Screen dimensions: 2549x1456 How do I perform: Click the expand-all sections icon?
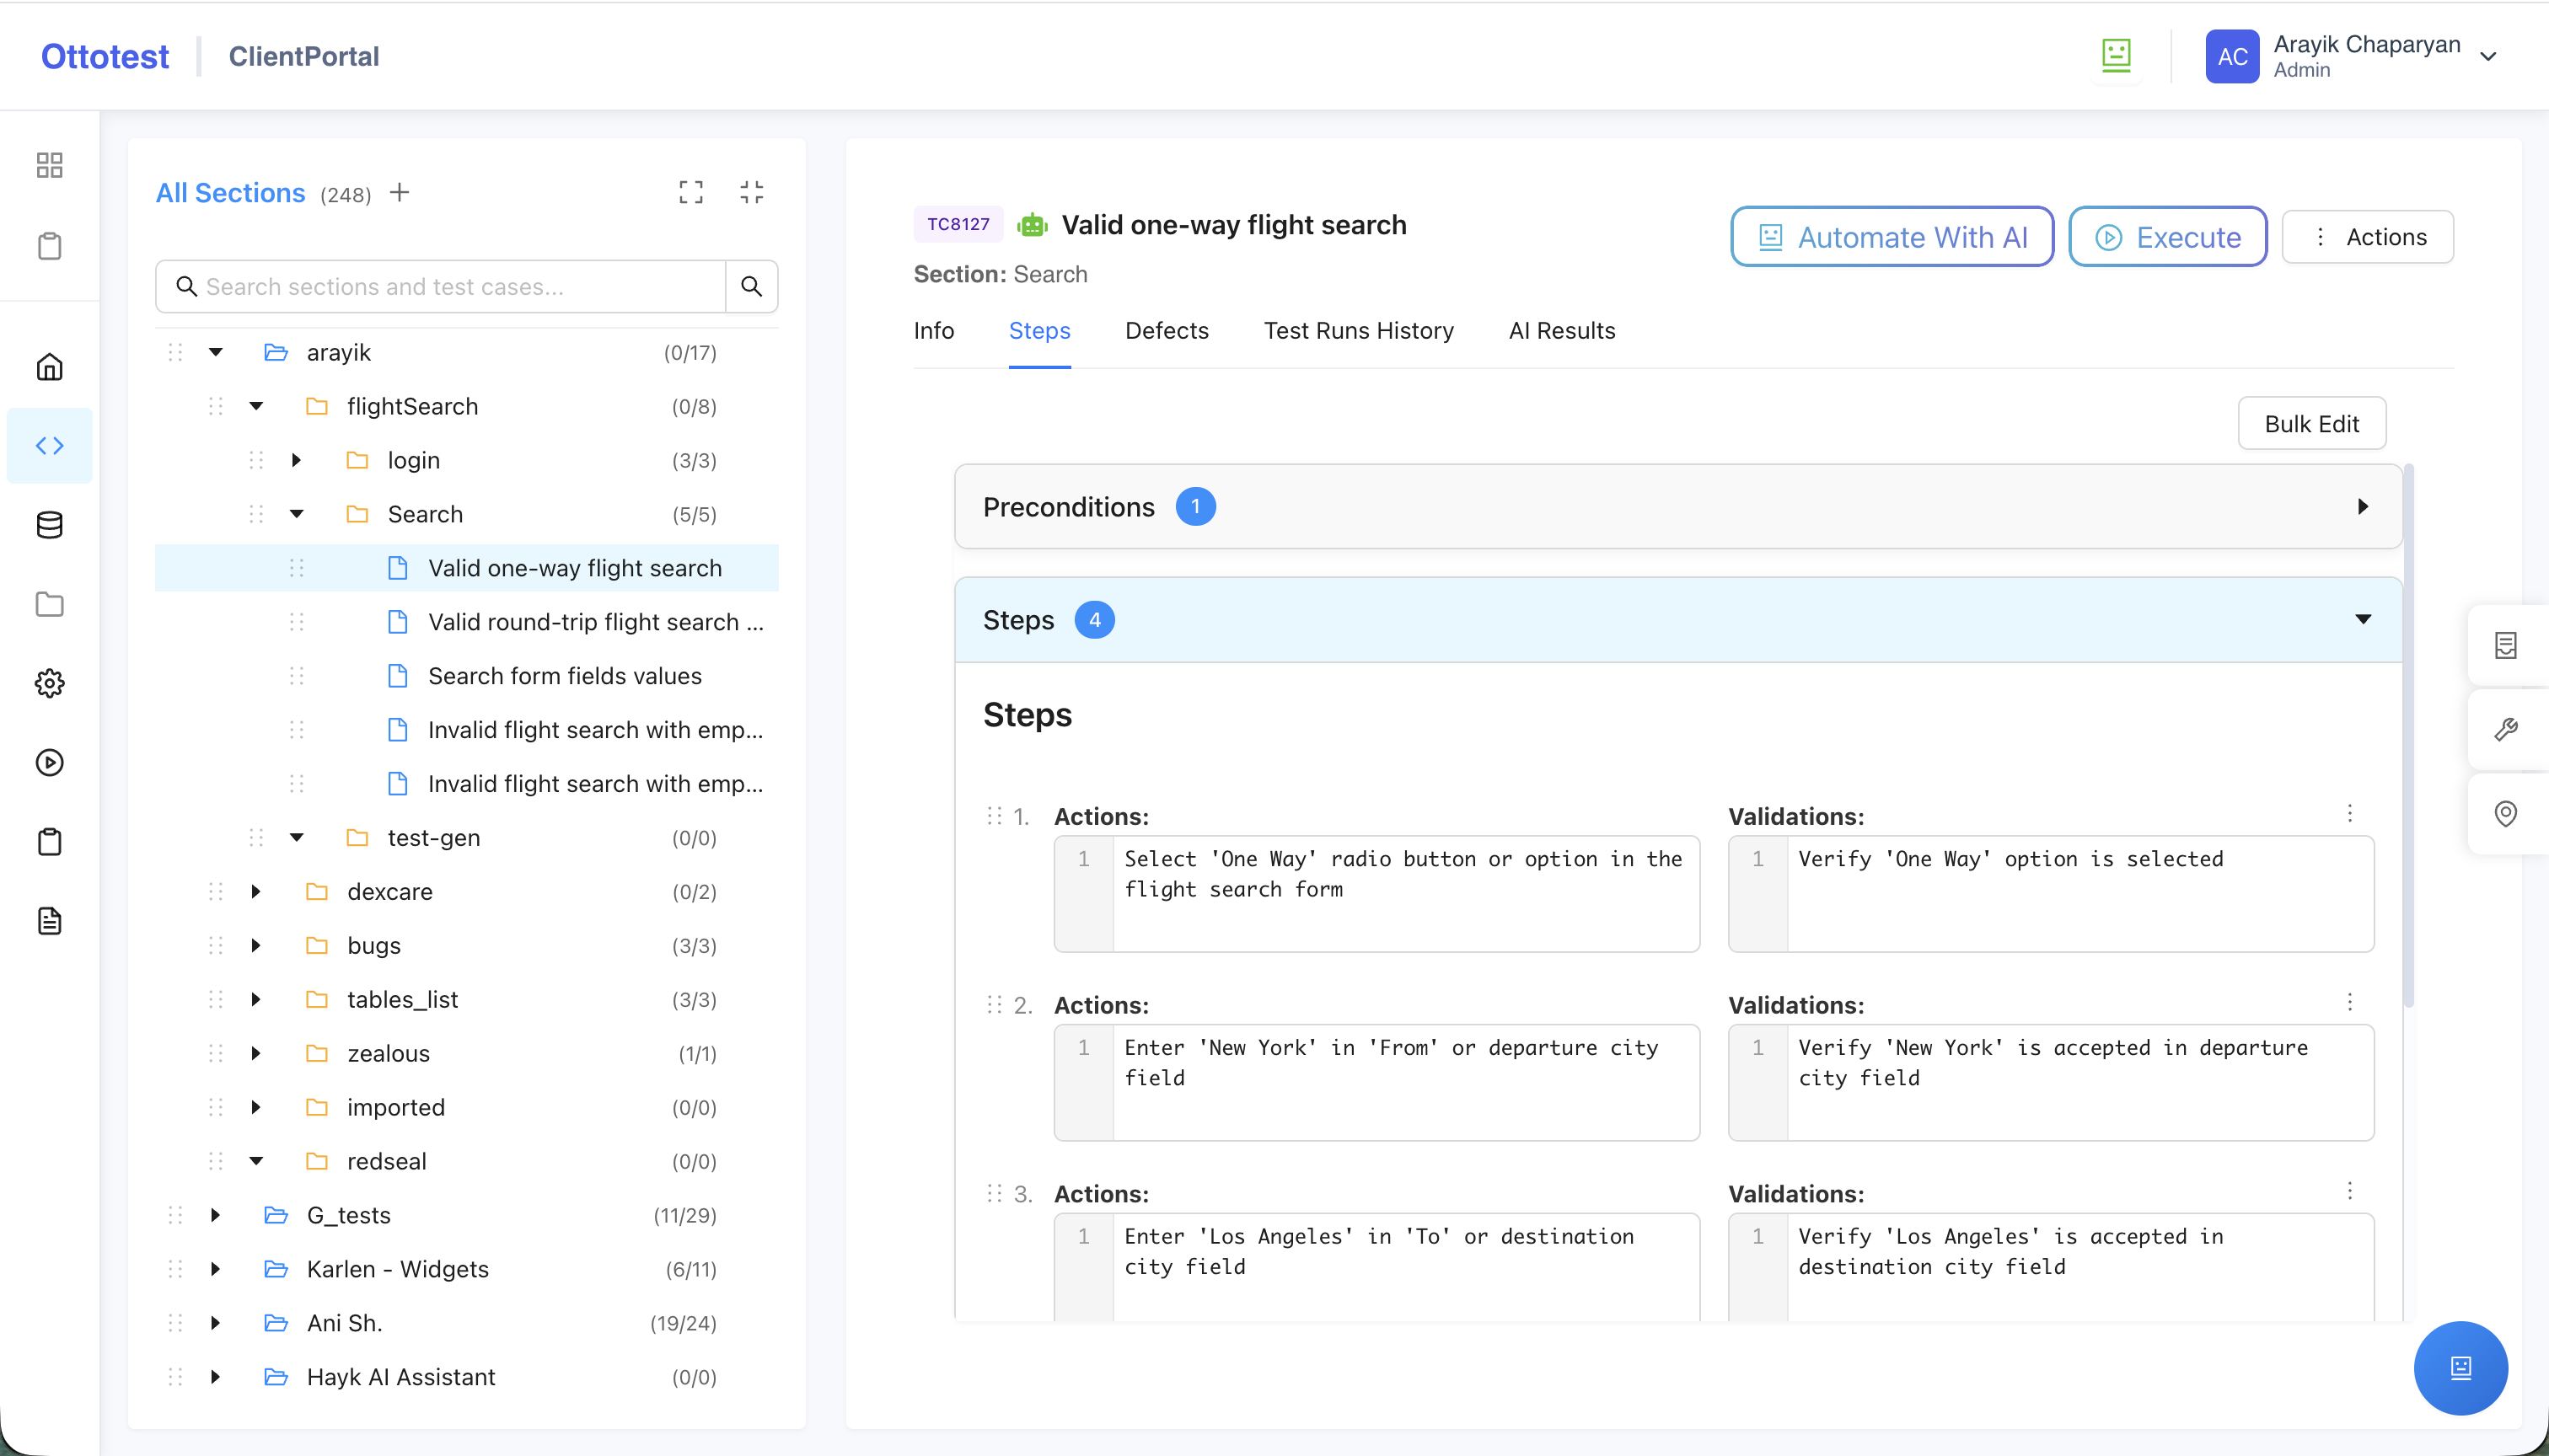tap(690, 192)
